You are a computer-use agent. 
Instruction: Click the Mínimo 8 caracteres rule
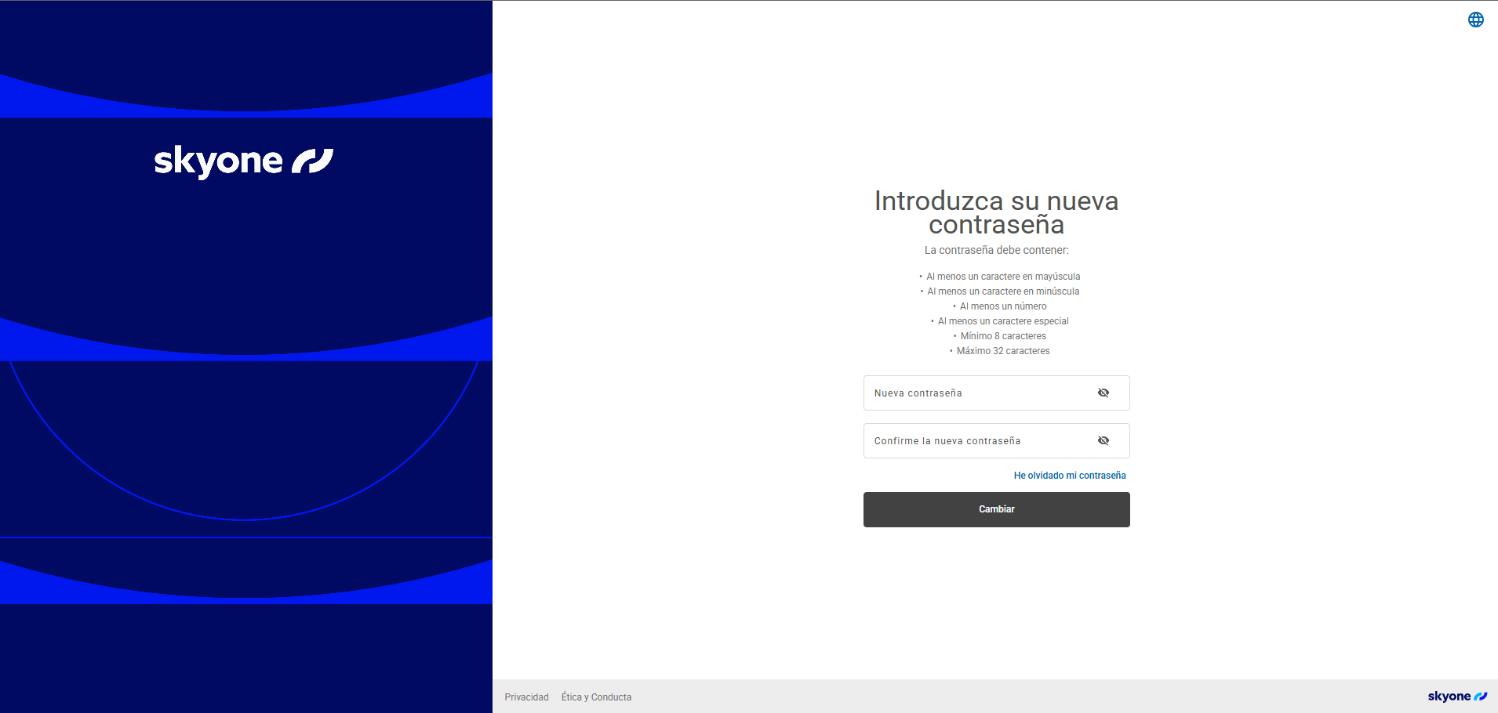tap(1002, 336)
